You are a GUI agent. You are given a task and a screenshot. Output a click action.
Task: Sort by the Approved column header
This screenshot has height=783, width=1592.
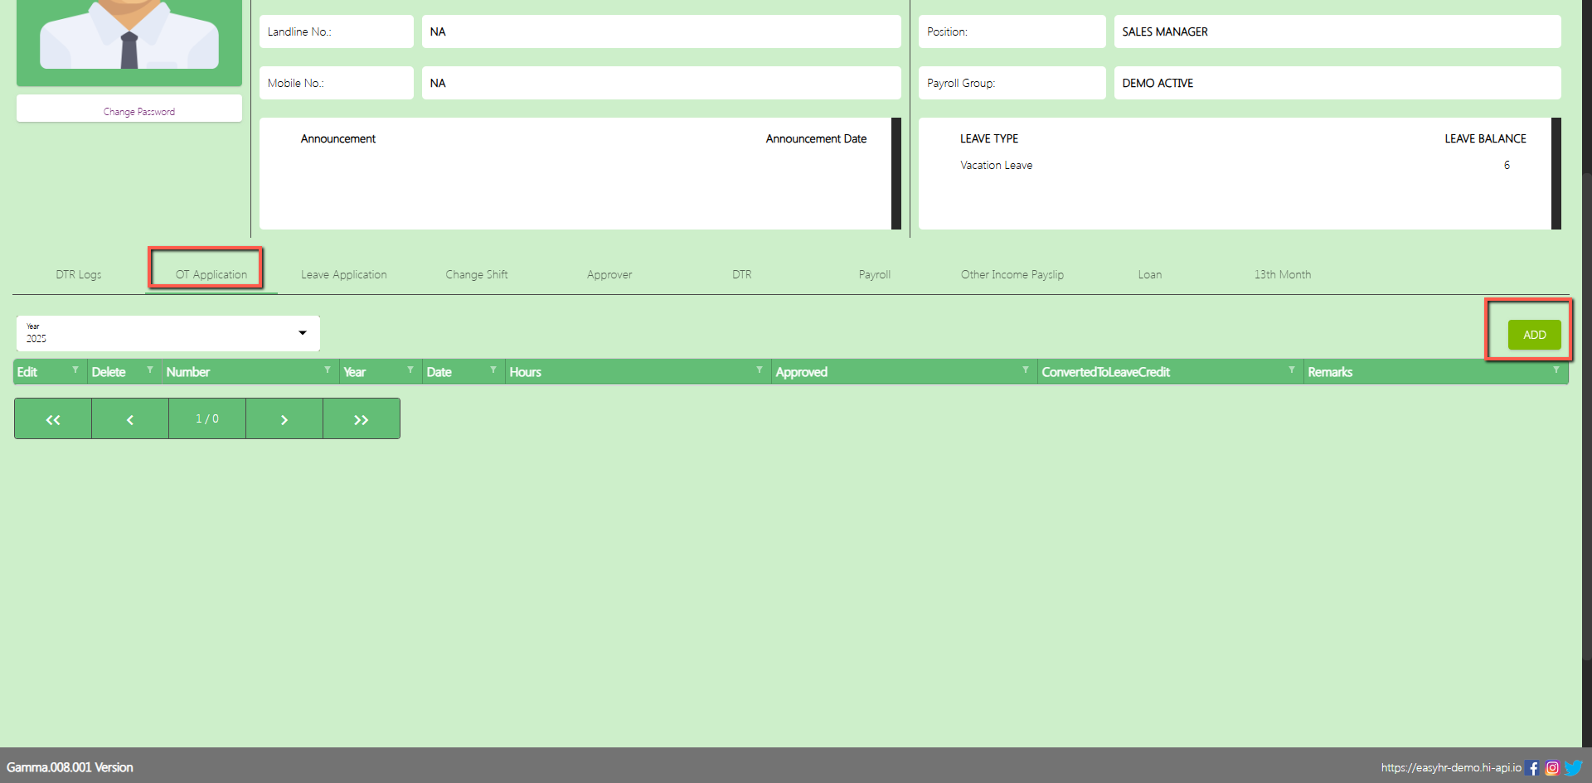802,372
